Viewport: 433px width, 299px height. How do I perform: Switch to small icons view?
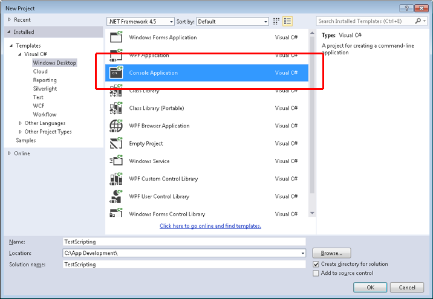[x=276, y=21]
